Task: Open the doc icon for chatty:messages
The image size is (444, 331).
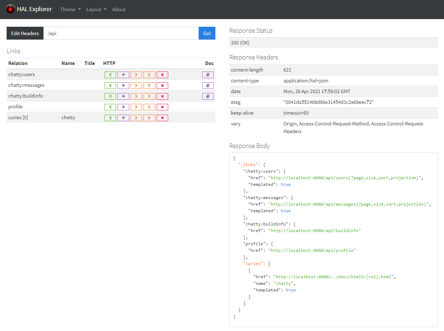Action: tap(208, 85)
